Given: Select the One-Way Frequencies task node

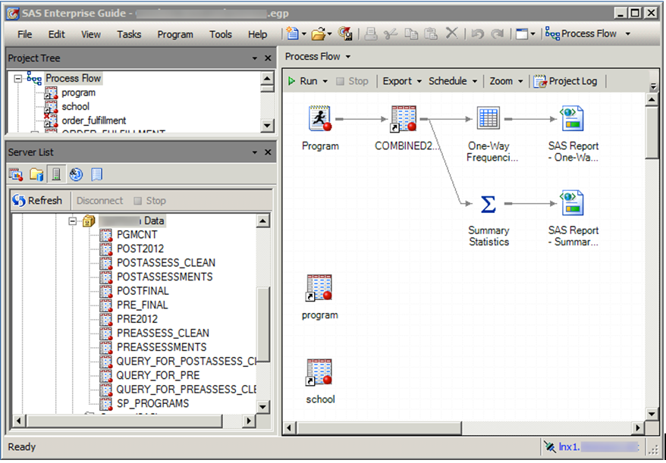Looking at the screenshot, I should pos(488,118).
